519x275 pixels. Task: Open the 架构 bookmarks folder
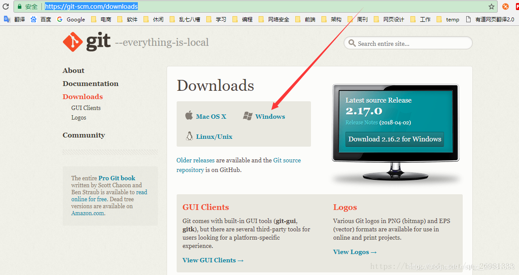click(331, 19)
